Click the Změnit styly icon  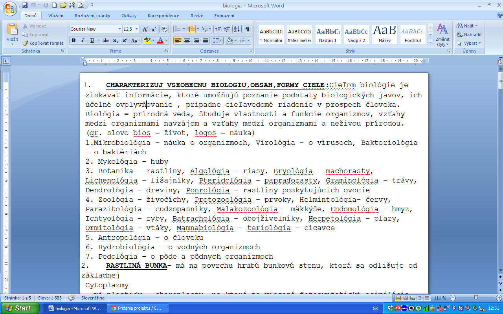pyautogui.click(x=442, y=35)
